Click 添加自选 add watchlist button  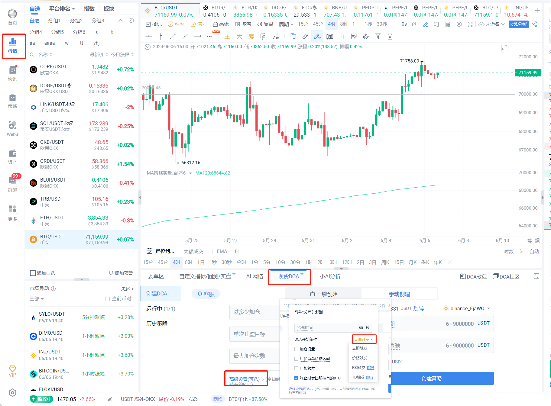click(x=43, y=273)
